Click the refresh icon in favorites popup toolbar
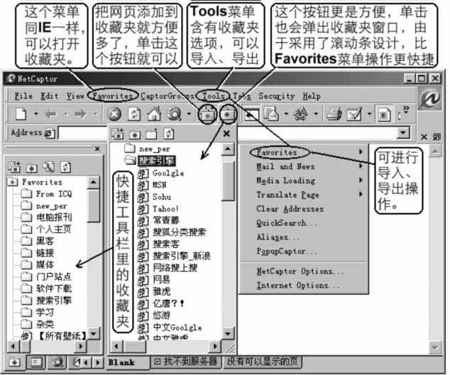 pyautogui.click(x=169, y=134)
